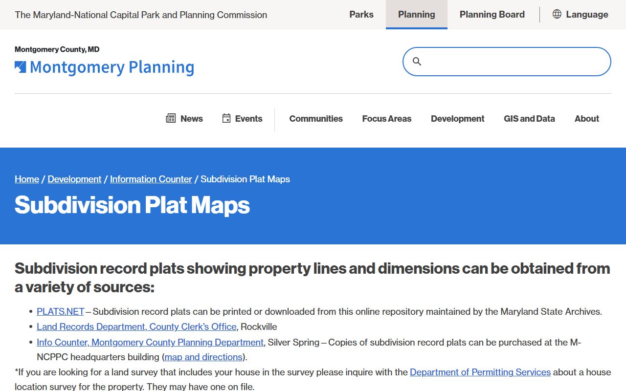Viewport: 626px width, 391px height.
Task: Click the Events link text
Action: tap(248, 119)
